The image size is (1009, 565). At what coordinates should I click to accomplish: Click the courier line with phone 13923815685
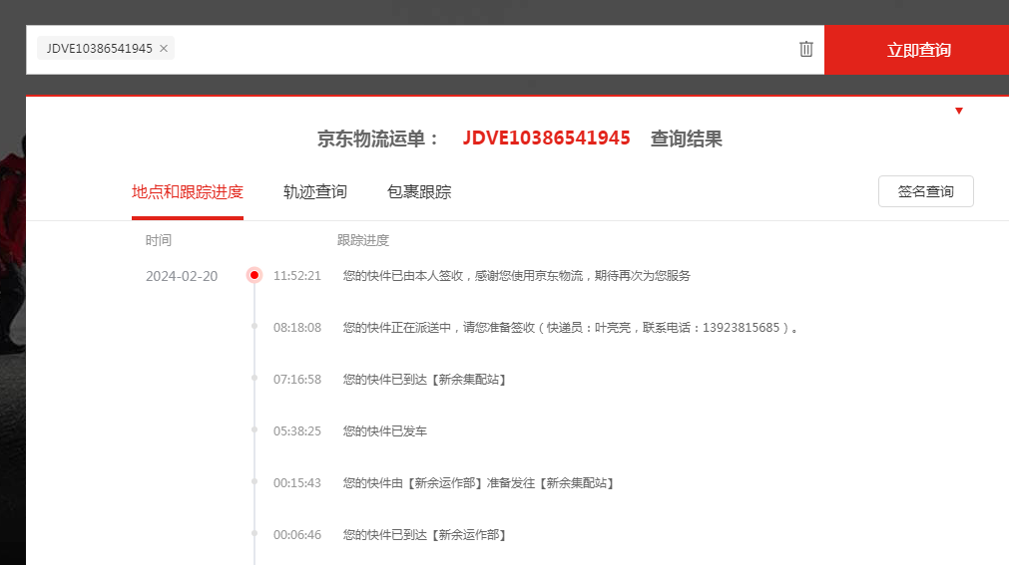click(571, 328)
